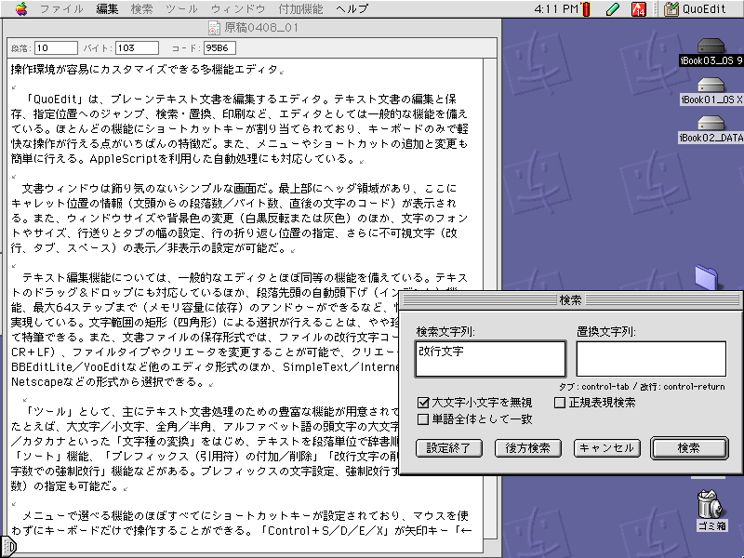Enable 単語全体として一致 checkbox
Viewport: 744px width, 558px height.
pos(423,419)
